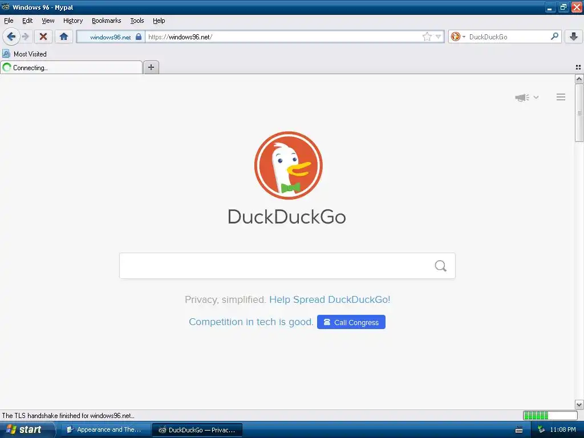Click the 11:08 PM clock
This screenshot has height=438, width=584.
click(x=563, y=429)
